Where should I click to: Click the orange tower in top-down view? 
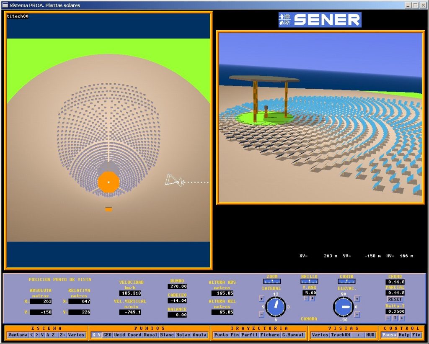point(109,182)
